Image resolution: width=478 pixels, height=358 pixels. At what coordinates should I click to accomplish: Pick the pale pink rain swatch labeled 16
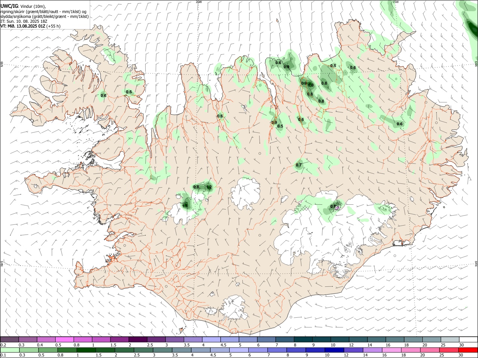(392, 350)
